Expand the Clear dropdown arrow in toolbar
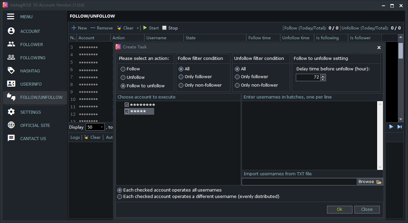The height and width of the screenshot is (223, 408). 138,28
